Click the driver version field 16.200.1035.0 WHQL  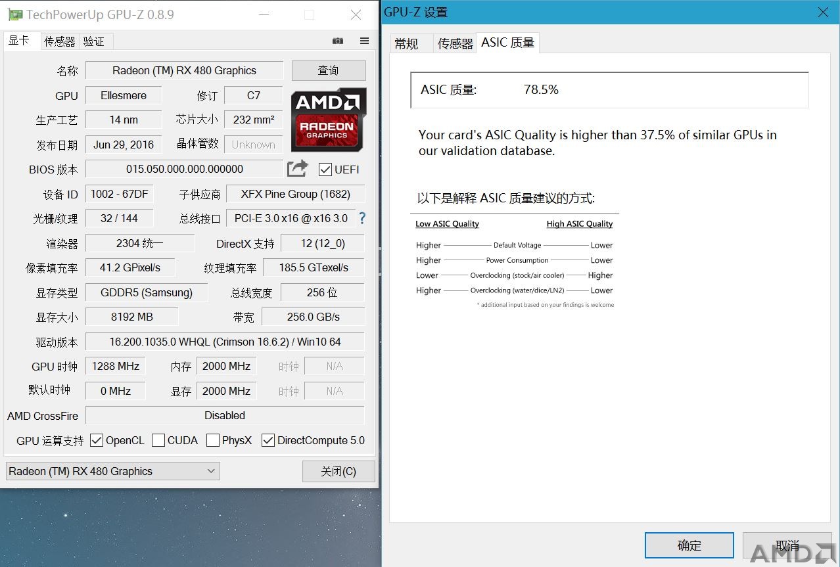coord(225,342)
